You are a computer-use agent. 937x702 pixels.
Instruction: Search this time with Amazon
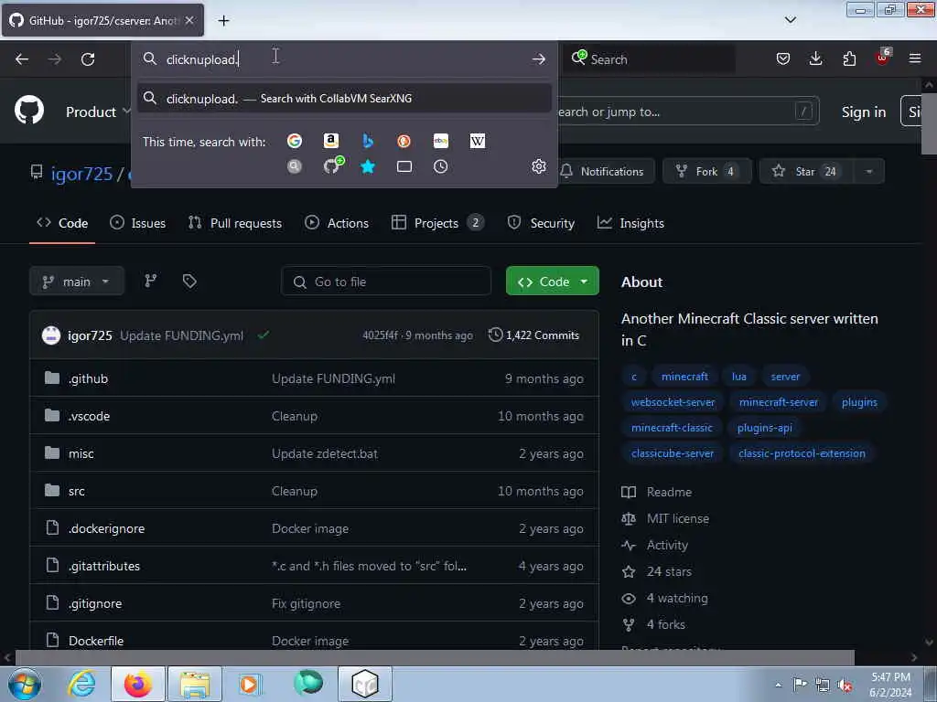click(331, 141)
